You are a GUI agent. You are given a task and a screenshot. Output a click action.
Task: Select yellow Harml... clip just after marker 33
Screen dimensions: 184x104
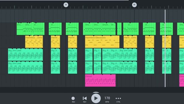[72, 42]
